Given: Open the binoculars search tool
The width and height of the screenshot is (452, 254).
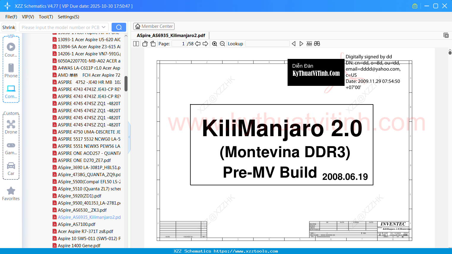Looking at the screenshot, I should coord(317,44).
